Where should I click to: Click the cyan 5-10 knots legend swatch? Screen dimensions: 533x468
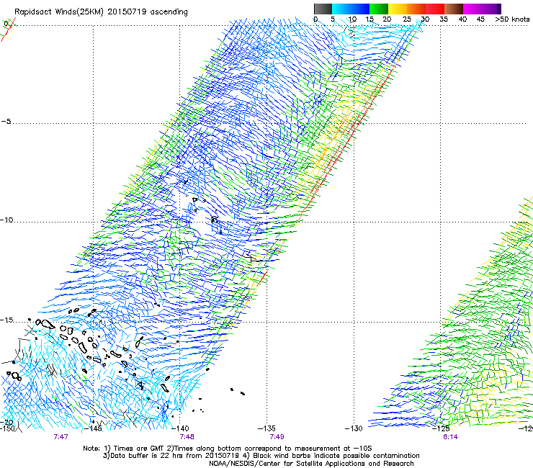[x=341, y=9]
